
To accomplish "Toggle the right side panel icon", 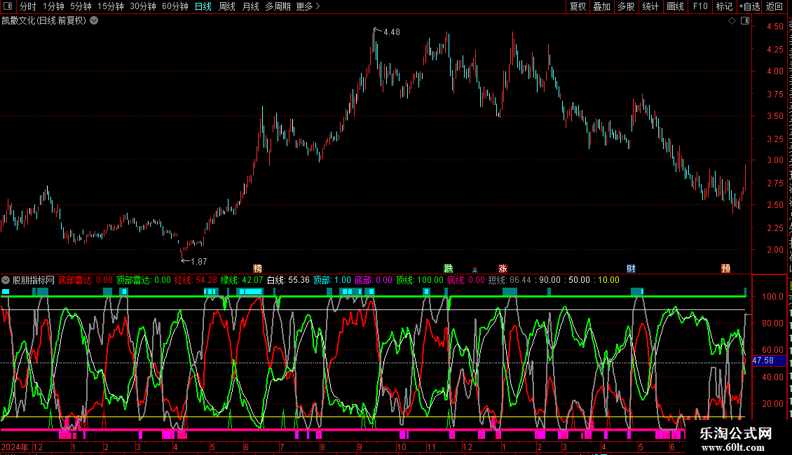I will pos(745,21).
